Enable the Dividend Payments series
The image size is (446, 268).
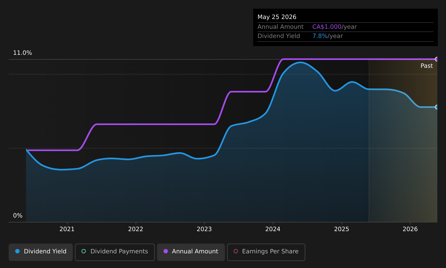(x=115, y=252)
